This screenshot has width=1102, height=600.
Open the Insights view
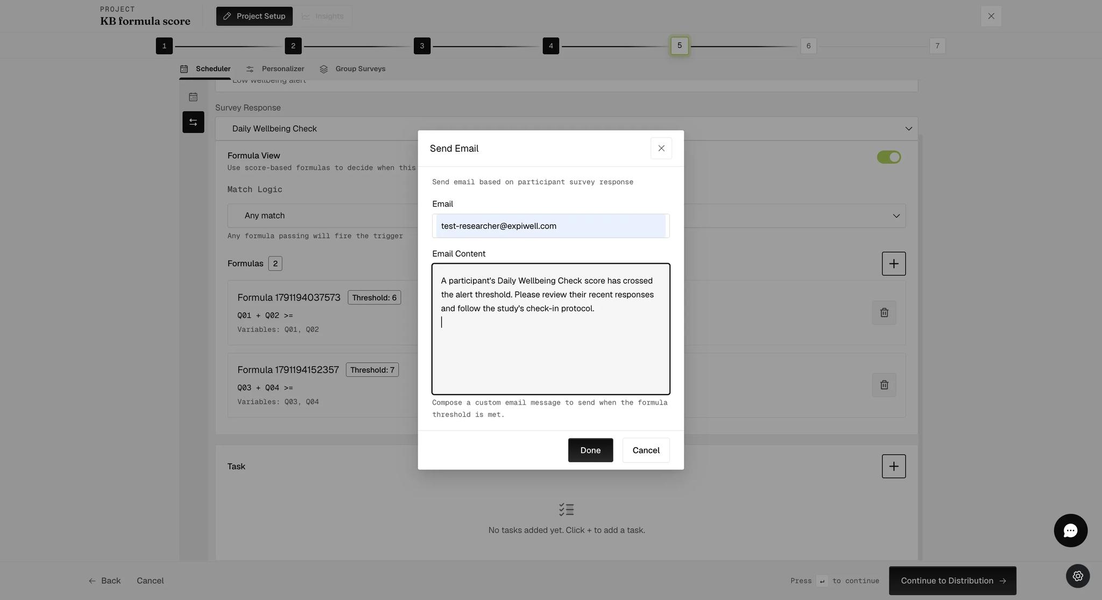tap(322, 16)
